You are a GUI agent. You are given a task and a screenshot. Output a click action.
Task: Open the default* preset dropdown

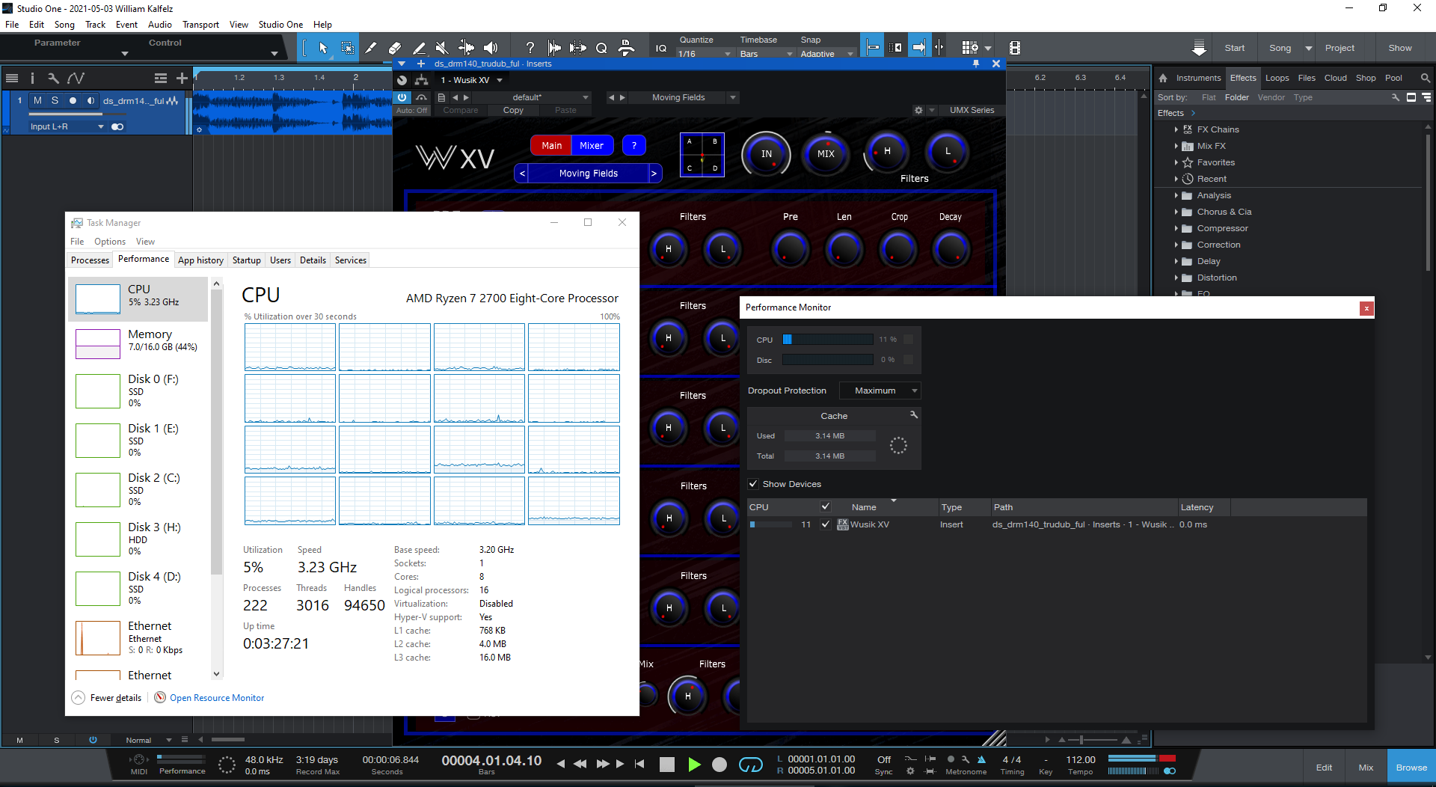pos(550,97)
